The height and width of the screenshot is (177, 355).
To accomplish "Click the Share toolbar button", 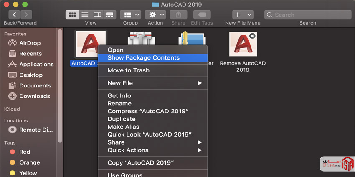I will point(178,15).
